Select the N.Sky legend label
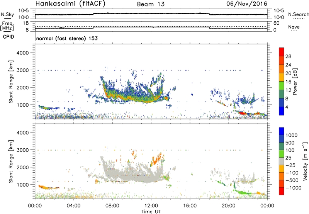Image resolution: width=309 pixels, height=214 pixels. 7,14
